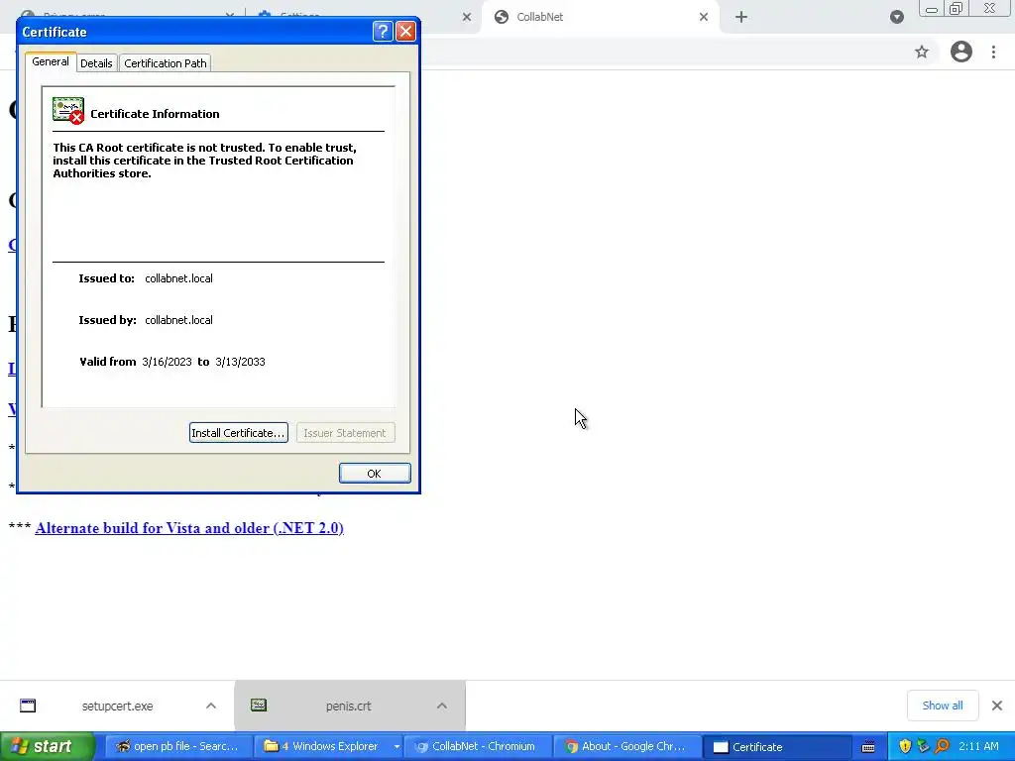Expand penis.crt download options chevron

(x=442, y=706)
